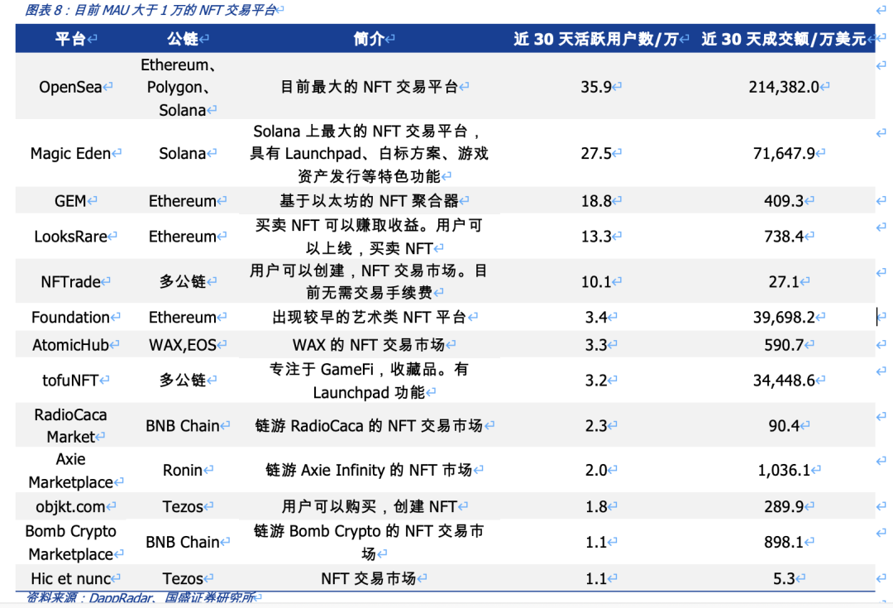Click 'Solana' in the Magic Eden row
The image size is (893, 608).
[182, 153]
